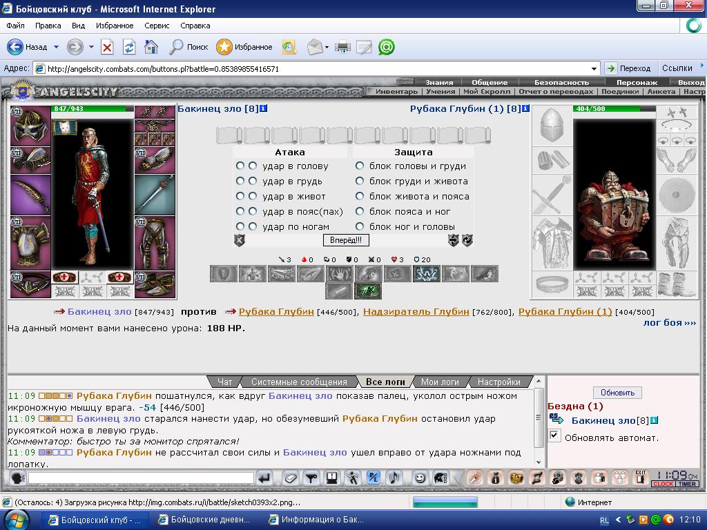707x530 pixels.
Task: Click chest armor slot of Бакинец зло
Action: pos(30,243)
